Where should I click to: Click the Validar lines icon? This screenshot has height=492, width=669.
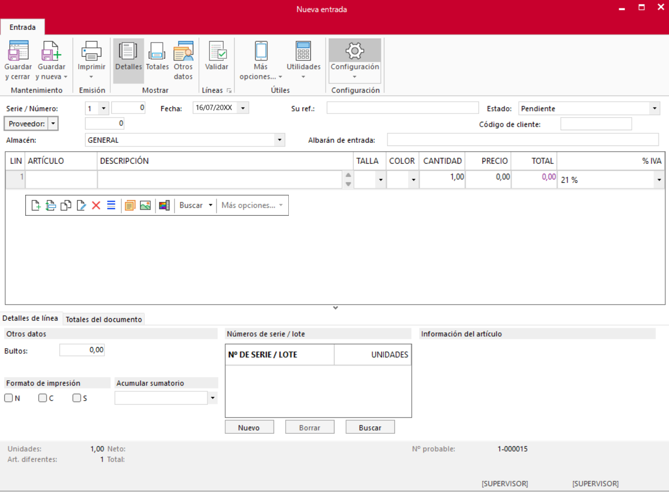(217, 51)
